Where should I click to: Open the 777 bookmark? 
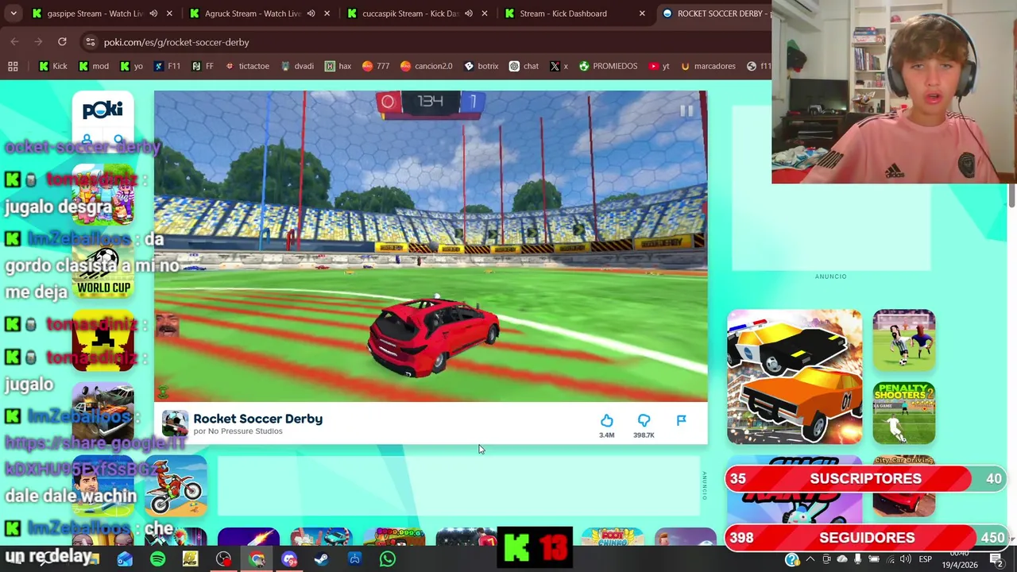point(376,66)
